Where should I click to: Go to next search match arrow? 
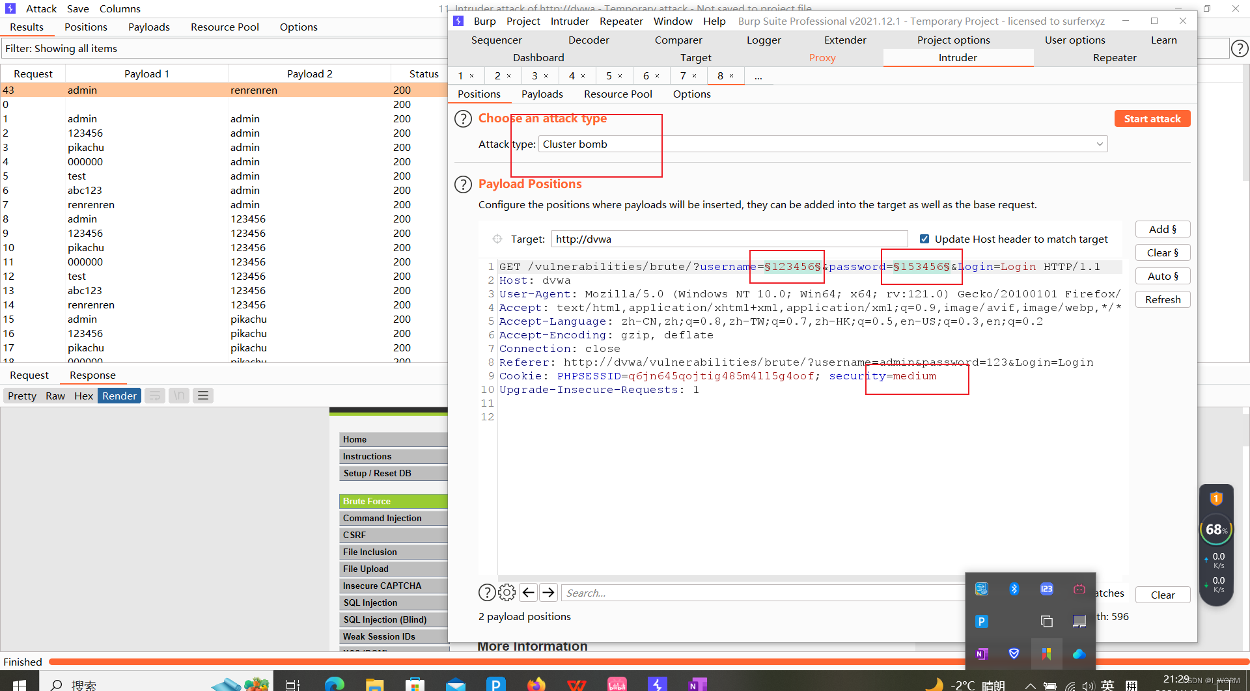549,592
